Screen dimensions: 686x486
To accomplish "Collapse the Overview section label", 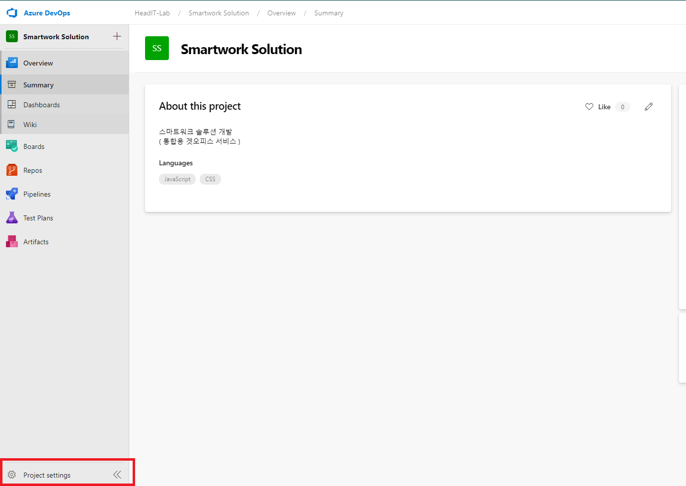I will click(38, 63).
